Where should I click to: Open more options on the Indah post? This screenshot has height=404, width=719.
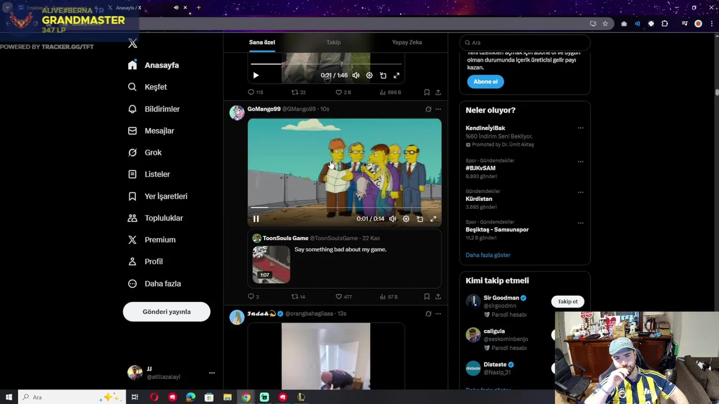[x=438, y=314]
